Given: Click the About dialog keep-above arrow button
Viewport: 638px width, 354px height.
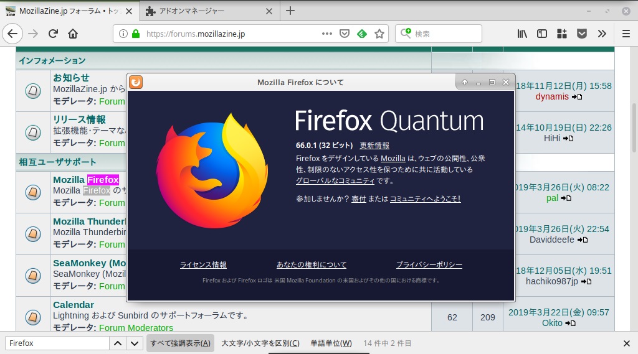Looking at the screenshot, I should (x=465, y=82).
